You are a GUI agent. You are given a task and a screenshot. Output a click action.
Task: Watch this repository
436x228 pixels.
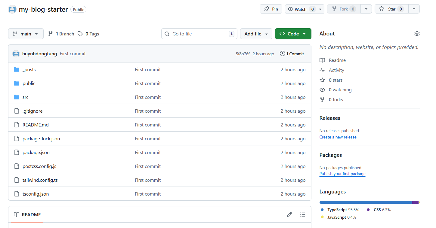tap(301, 9)
